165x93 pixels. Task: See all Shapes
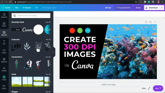[x=48, y=92]
